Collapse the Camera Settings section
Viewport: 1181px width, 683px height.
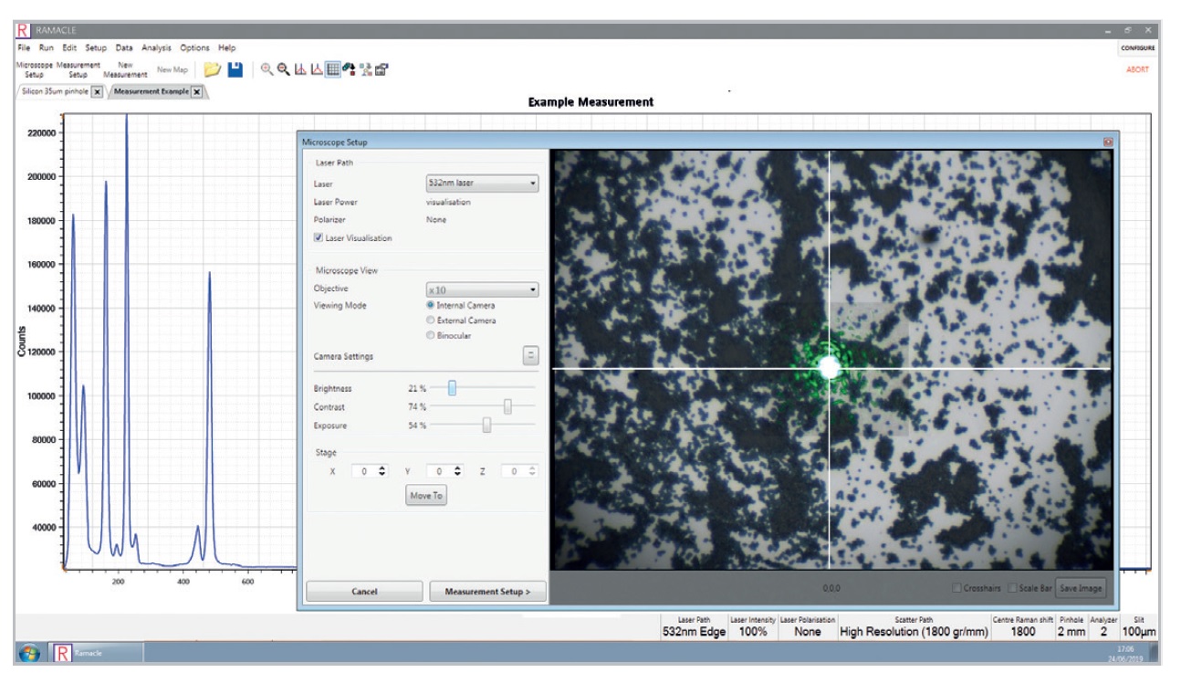click(530, 356)
